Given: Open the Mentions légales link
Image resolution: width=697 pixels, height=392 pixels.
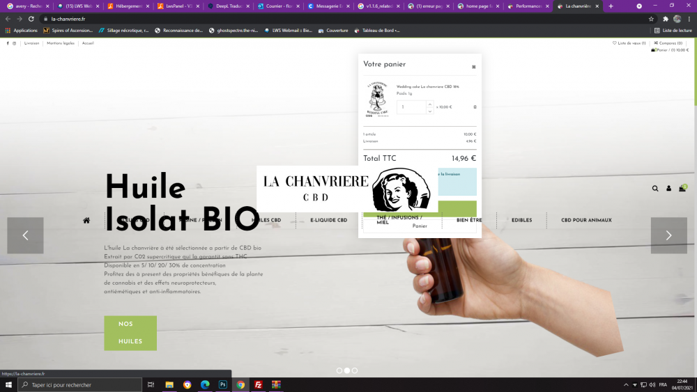Looking at the screenshot, I should tap(61, 43).
